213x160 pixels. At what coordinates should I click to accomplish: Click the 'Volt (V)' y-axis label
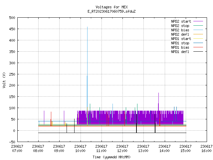click(4, 80)
